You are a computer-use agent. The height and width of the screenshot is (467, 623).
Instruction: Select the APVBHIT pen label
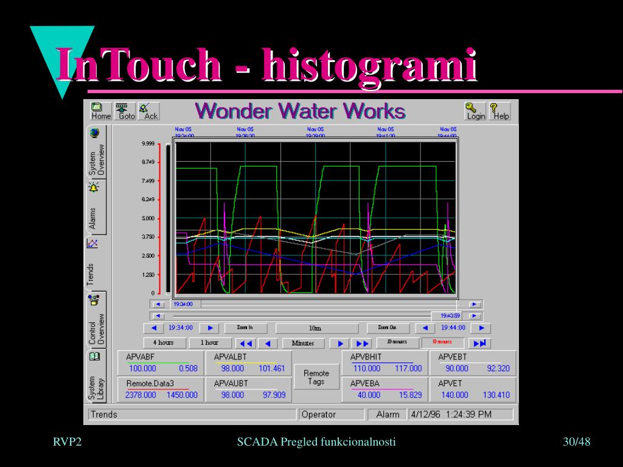tap(366, 357)
